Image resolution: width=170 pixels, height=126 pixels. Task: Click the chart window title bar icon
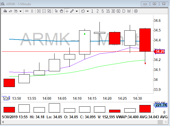point(2,4)
